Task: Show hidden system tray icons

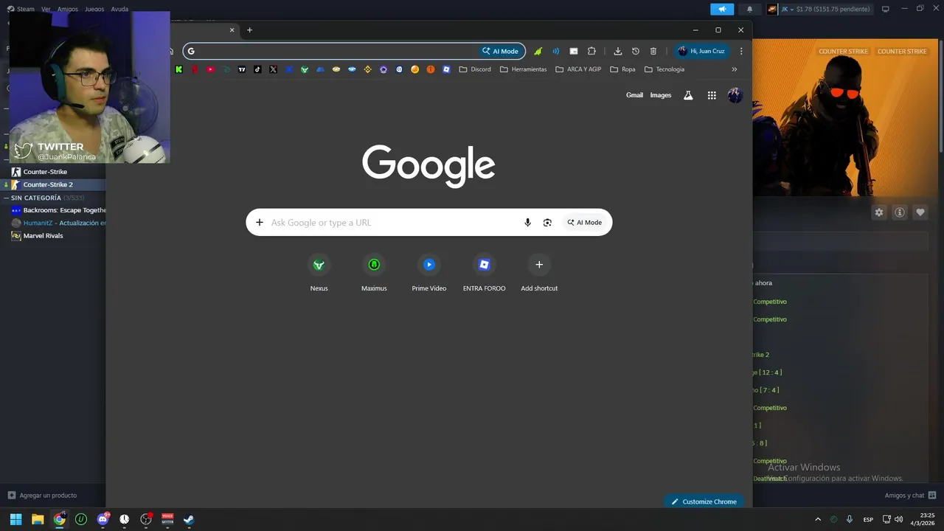Action: coord(817,519)
